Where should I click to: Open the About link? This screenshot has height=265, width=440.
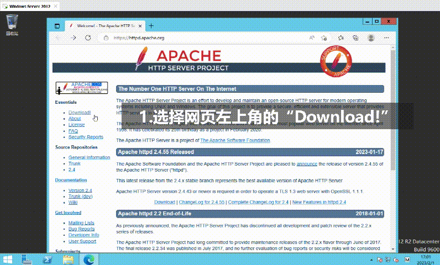[x=75, y=119]
